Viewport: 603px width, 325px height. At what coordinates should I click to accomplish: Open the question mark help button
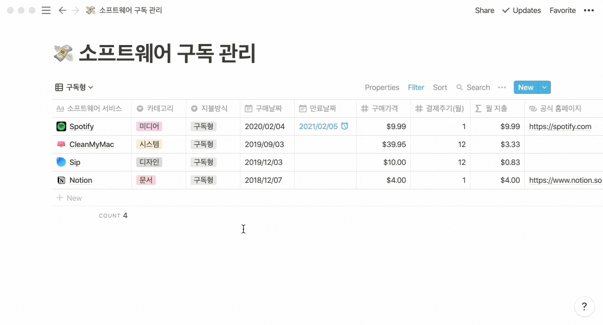click(584, 307)
